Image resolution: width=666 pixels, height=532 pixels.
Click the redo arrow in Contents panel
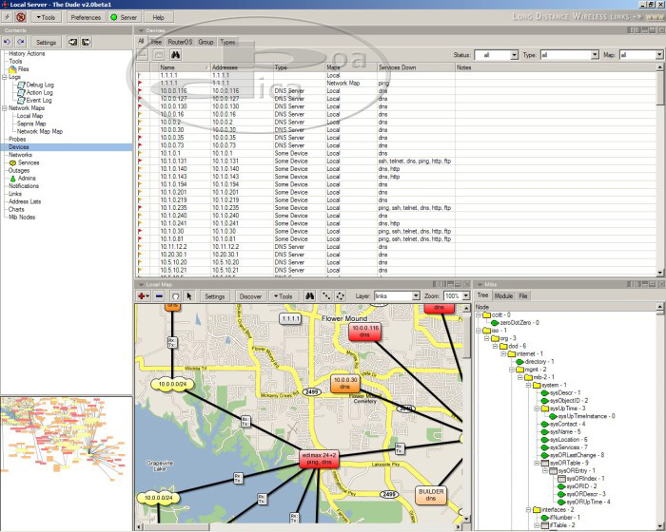tap(21, 43)
